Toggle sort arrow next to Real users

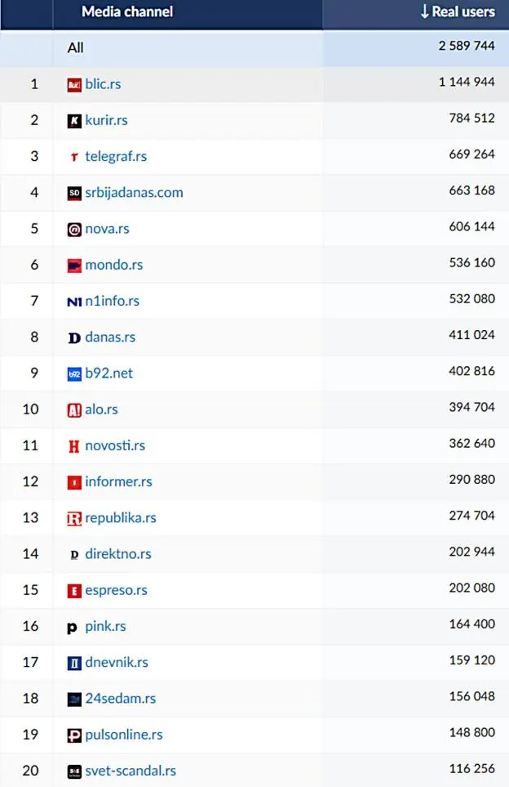pos(425,11)
